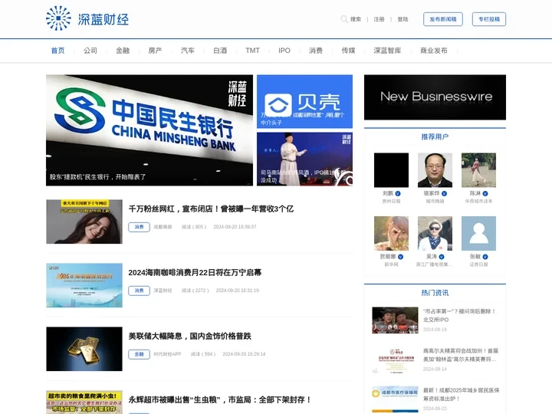552x414 pixels.
Task: Click 消费 tag under 网红闭店 article
Action: 139,227
